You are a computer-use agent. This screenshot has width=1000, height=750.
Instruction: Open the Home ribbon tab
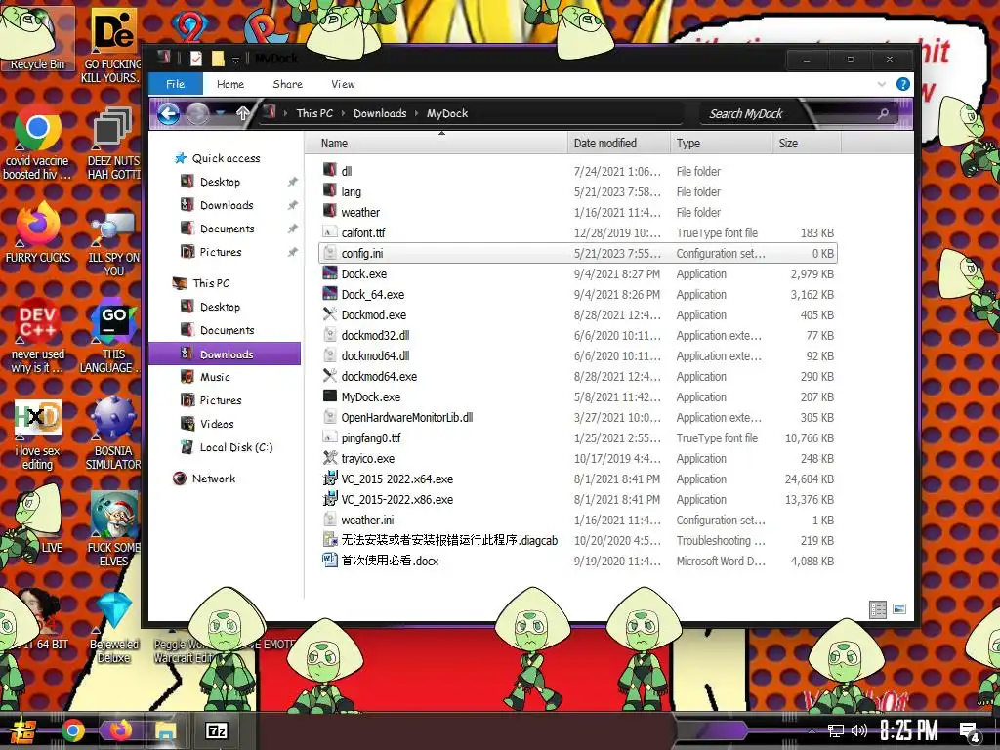pos(230,84)
